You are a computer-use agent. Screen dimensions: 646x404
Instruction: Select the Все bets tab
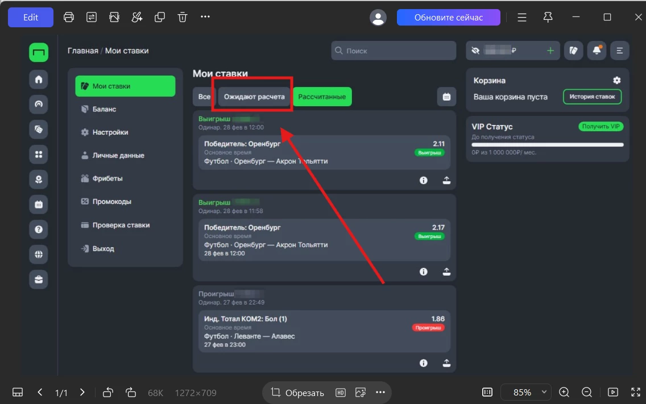(204, 97)
